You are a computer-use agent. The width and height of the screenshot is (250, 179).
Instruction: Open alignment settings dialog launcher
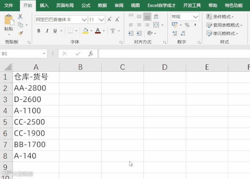tap(165, 42)
